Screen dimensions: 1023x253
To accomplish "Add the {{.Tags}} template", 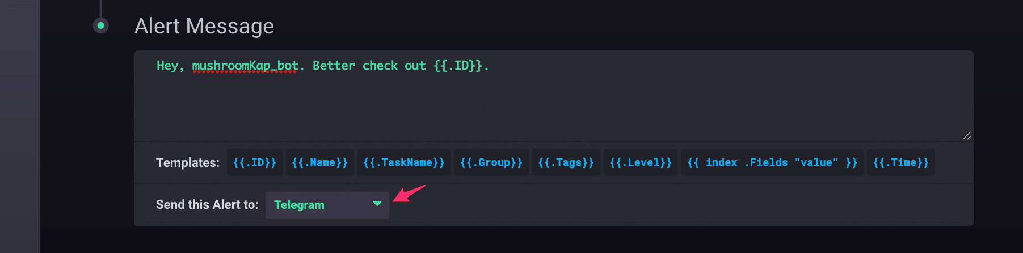I will coord(566,163).
